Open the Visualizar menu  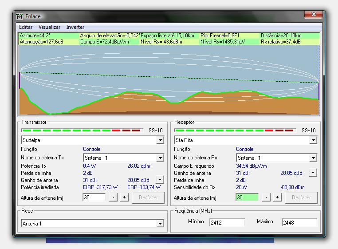point(49,27)
